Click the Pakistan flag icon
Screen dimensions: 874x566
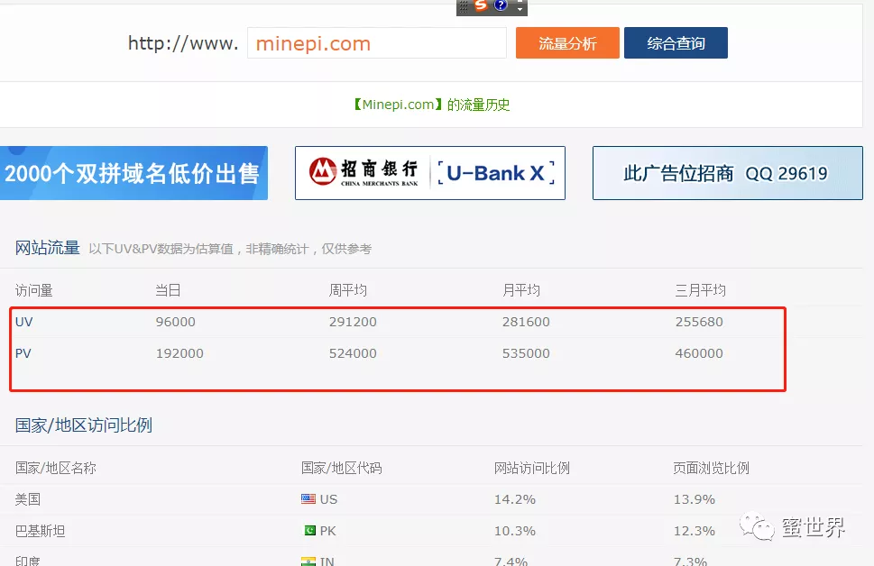tap(309, 530)
